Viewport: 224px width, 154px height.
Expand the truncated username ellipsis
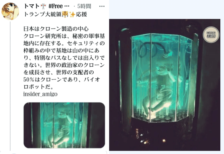(x=67, y=6)
